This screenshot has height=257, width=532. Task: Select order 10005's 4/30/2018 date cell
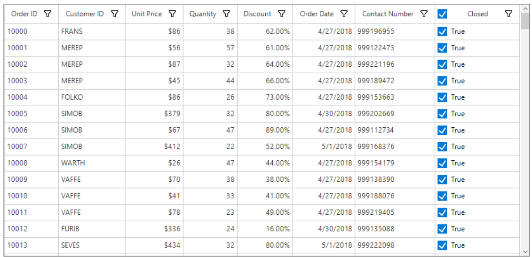[324, 114]
